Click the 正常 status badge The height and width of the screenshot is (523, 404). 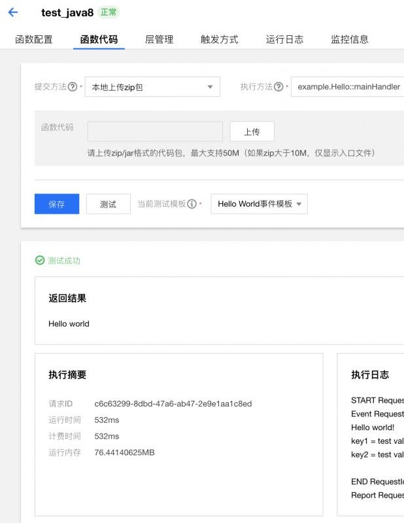tap(109, 12)
